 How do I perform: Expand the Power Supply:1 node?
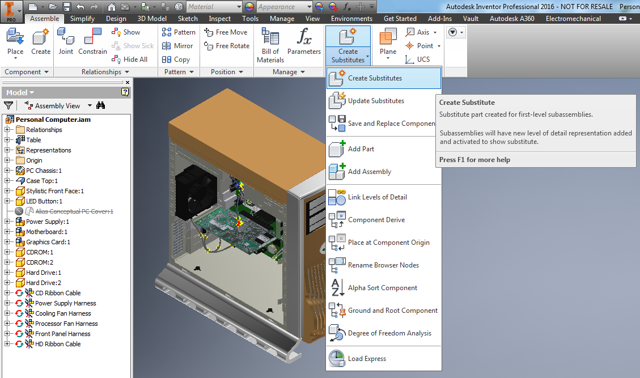7,222
